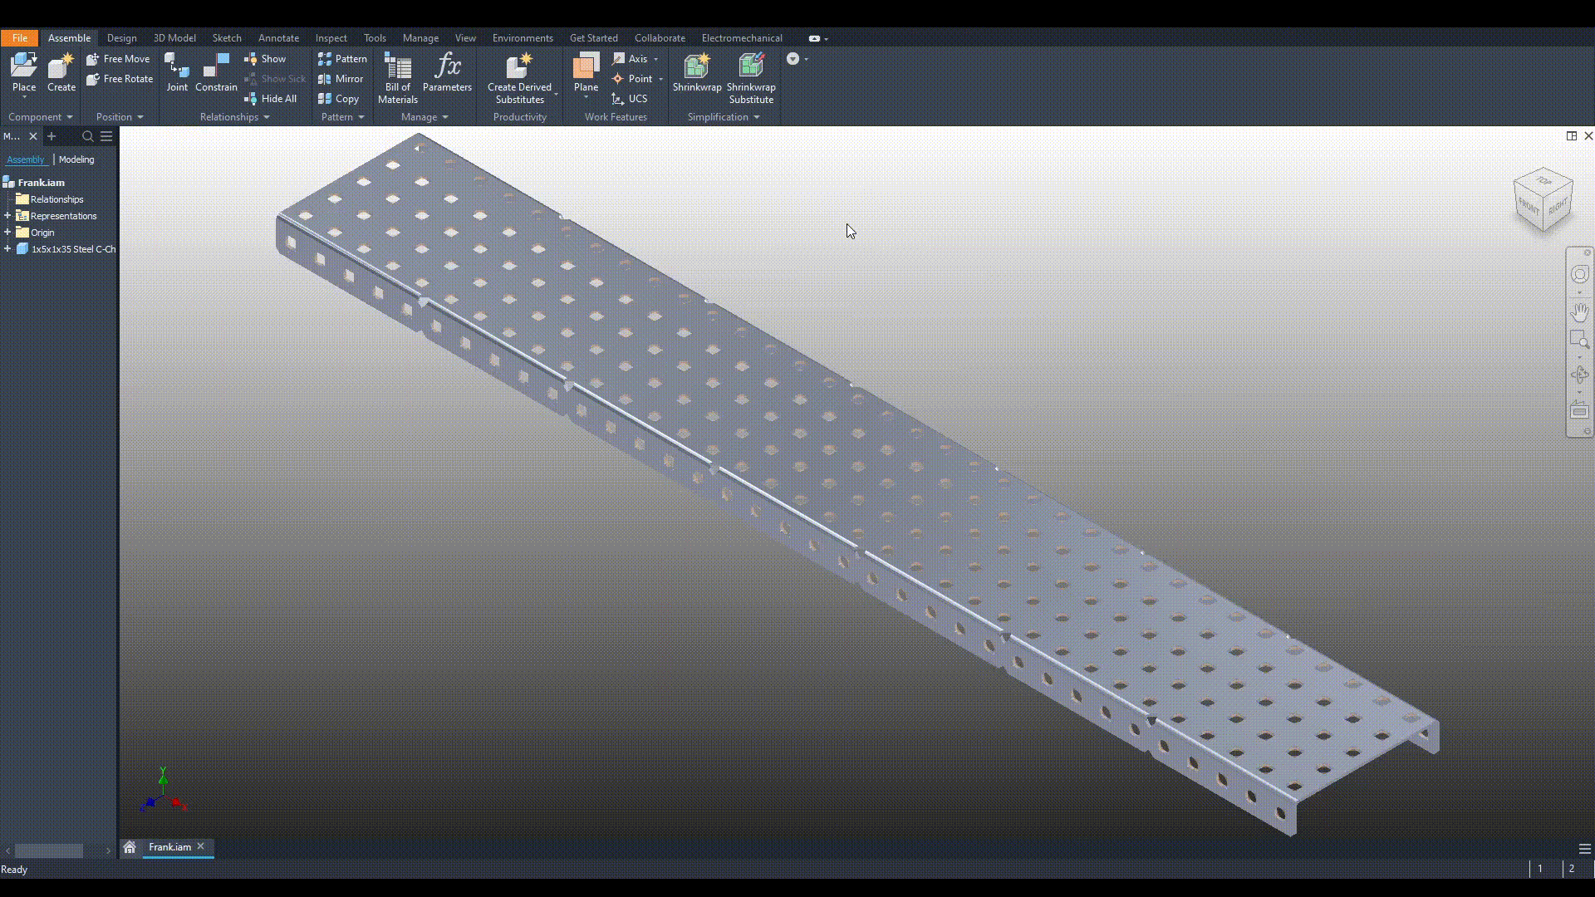
Task: Open the File menu
Action: pyautogui.click(x=20, y=38)
